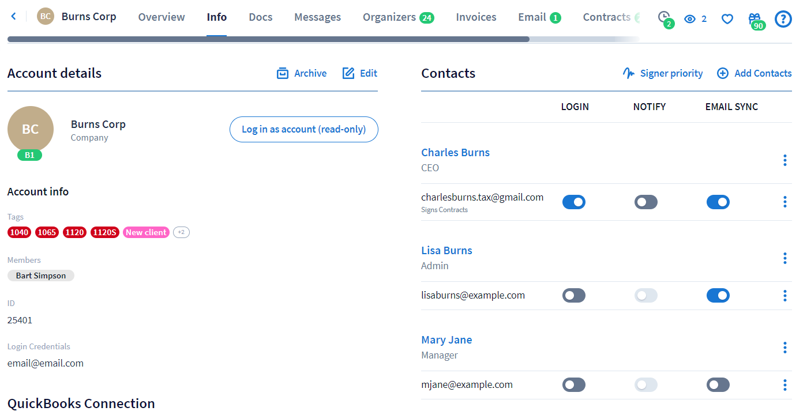Click the horizontal tab scrollbar
The image size is (807, 415).
(268, 39)
